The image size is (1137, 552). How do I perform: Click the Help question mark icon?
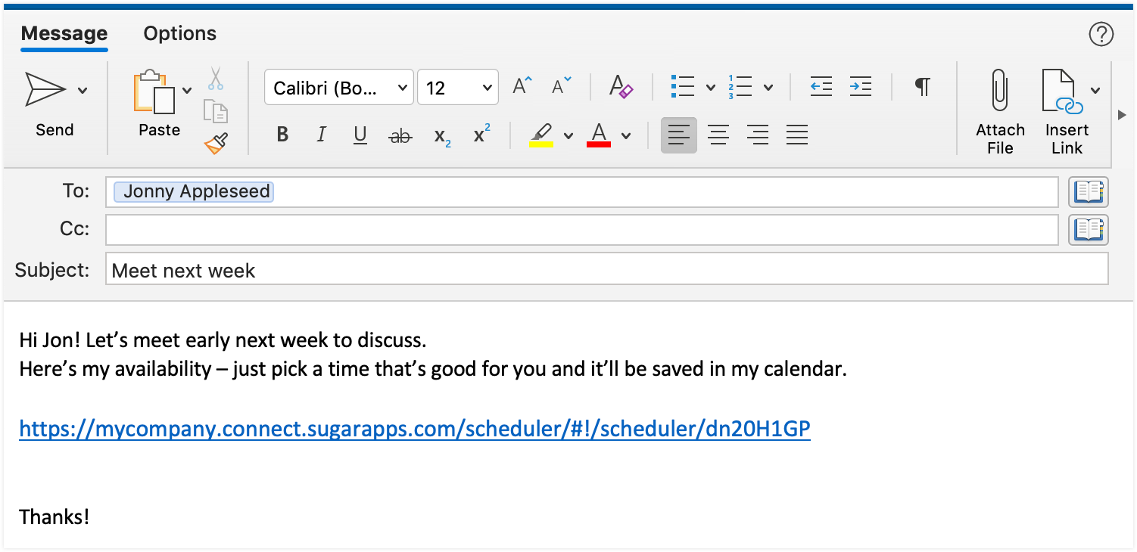click(1101, 34)
